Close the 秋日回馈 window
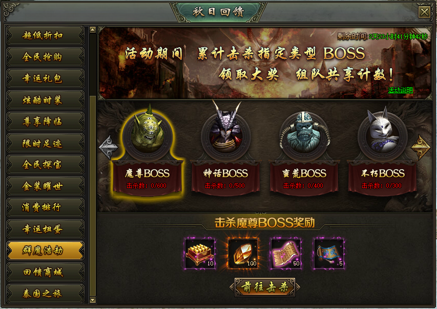437x309 pixels. (425, 12)
